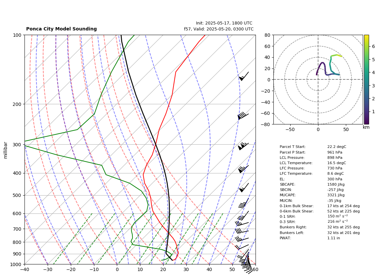
Task: Click the 0-3 SRH value reading 216
Action: click(x=338, y=221)
